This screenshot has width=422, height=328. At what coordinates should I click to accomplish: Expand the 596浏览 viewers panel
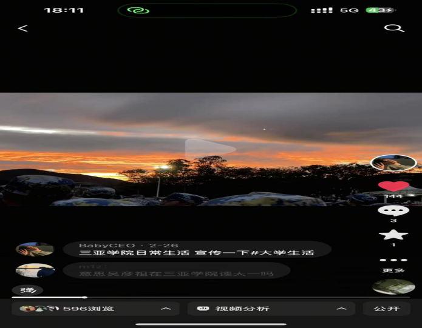[95, 309]
